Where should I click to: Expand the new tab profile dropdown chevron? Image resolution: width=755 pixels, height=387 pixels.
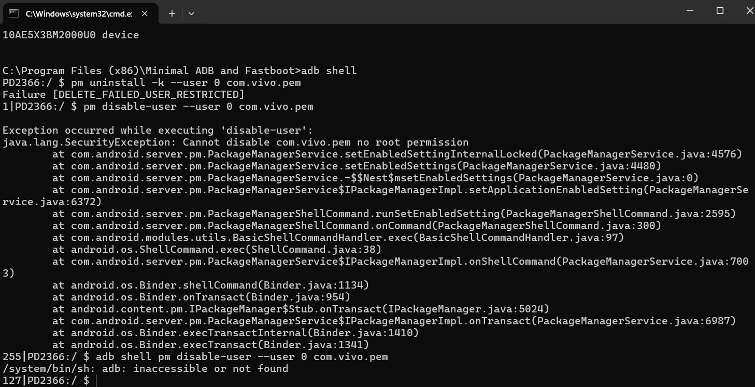(191, 14)
